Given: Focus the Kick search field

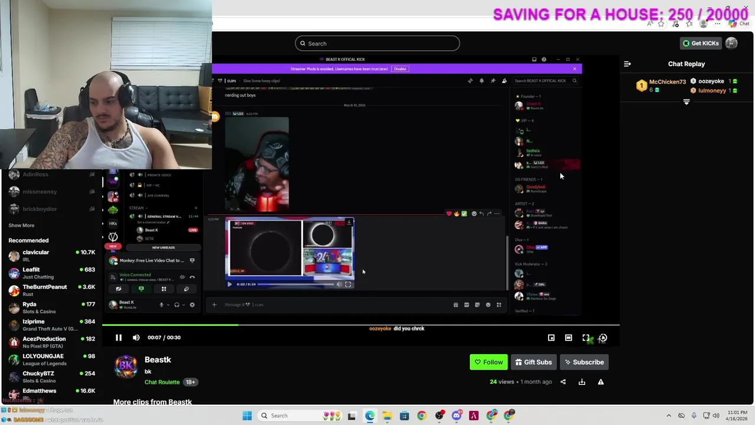Looking at the screenshot, I should pos(377,43).
